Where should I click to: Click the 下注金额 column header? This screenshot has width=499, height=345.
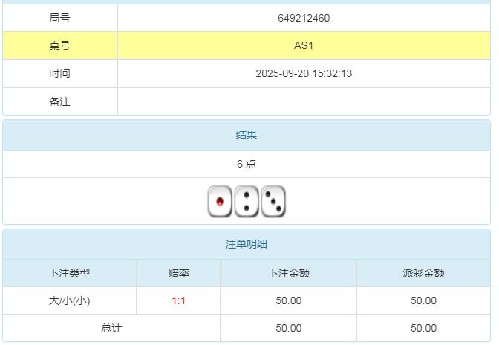click(288, 273)
